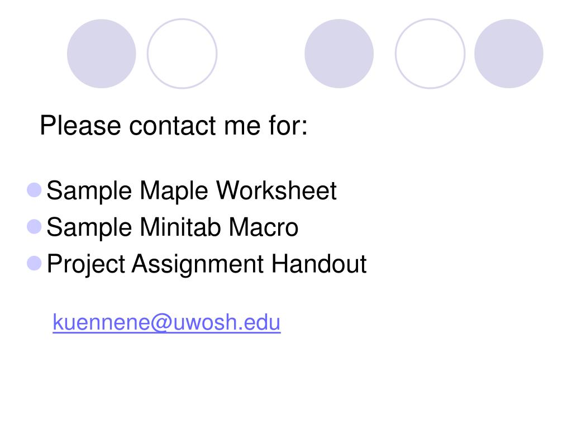
Task: Click the word 'Assignment' in the third bullet
Action: (198, 264)
